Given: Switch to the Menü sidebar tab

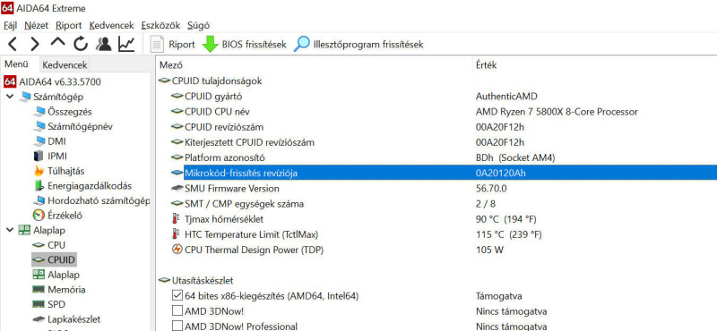Looking at the screenshot, I should click(x=16, y=64).
